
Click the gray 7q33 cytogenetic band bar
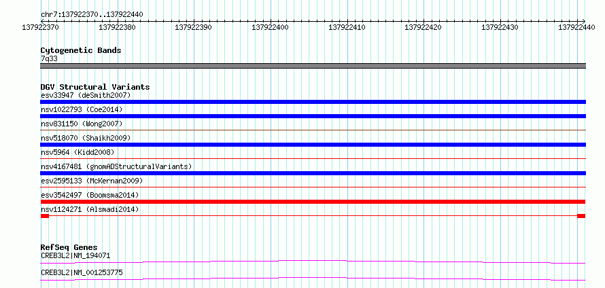313,66
